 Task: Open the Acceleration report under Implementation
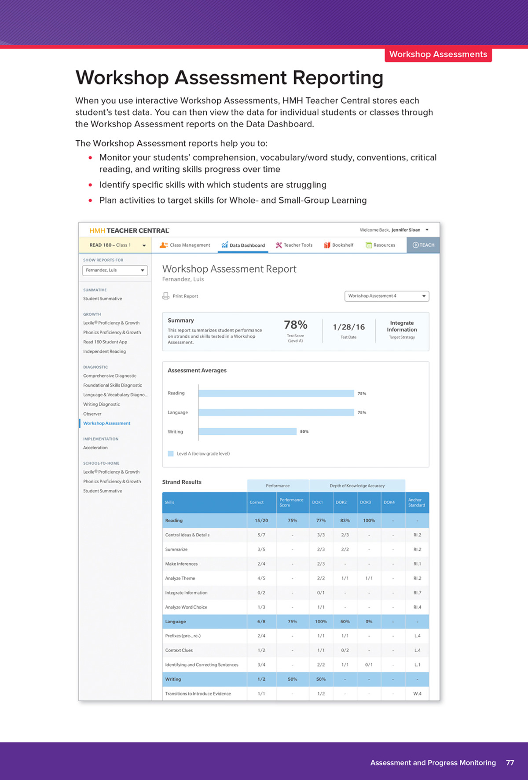coord(95,448)
